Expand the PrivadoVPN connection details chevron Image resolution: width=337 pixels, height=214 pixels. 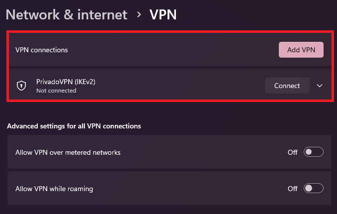[x=320, y=86]
